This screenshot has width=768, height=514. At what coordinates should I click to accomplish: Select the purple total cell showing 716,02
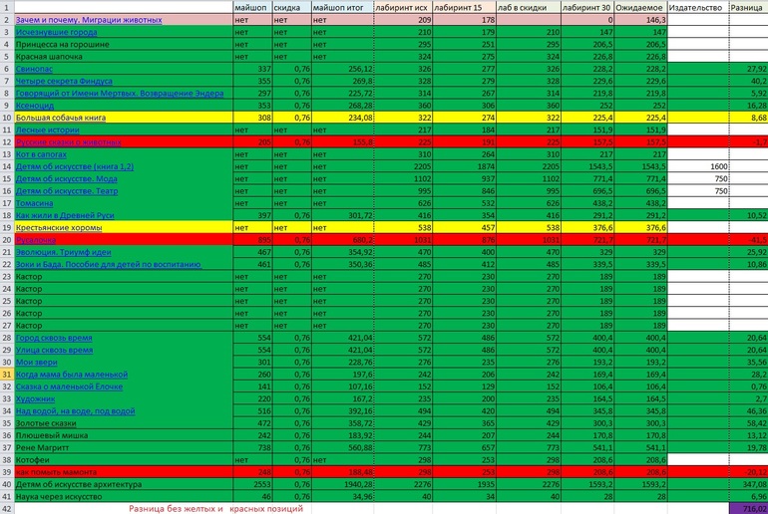(x=747, y=508)
